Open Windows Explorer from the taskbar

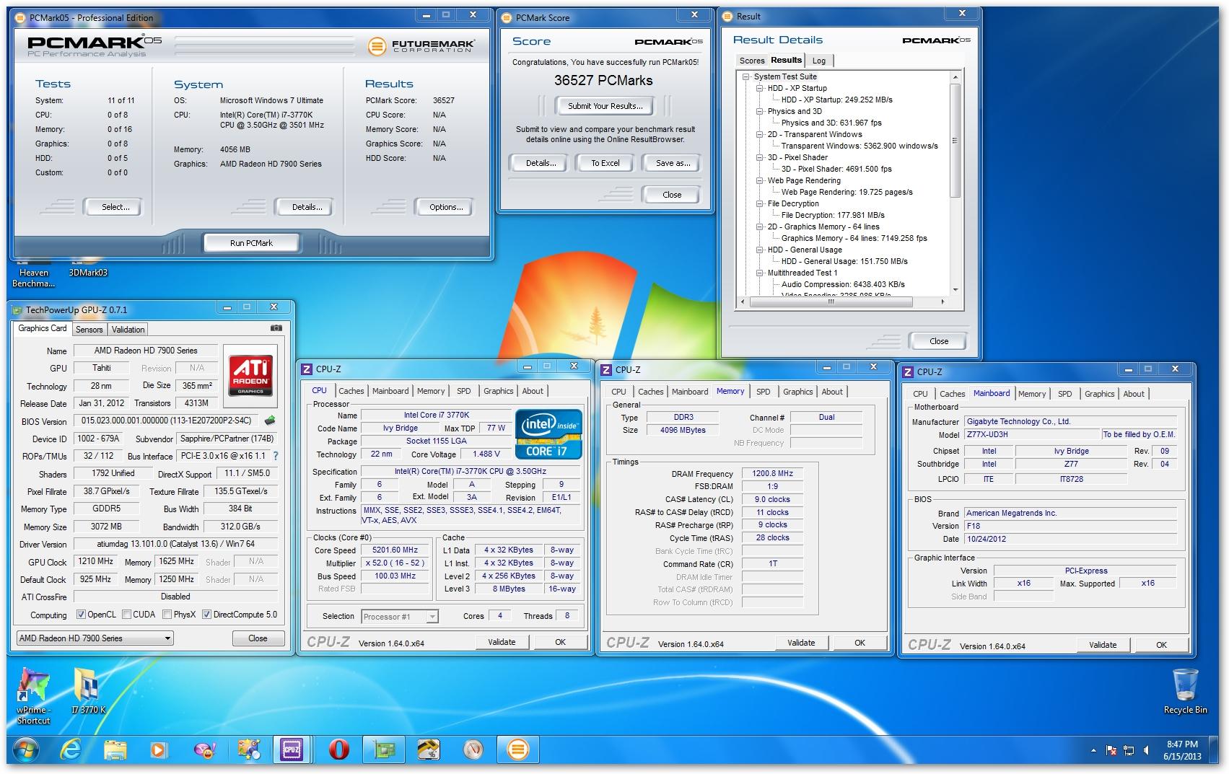(115, 750)
